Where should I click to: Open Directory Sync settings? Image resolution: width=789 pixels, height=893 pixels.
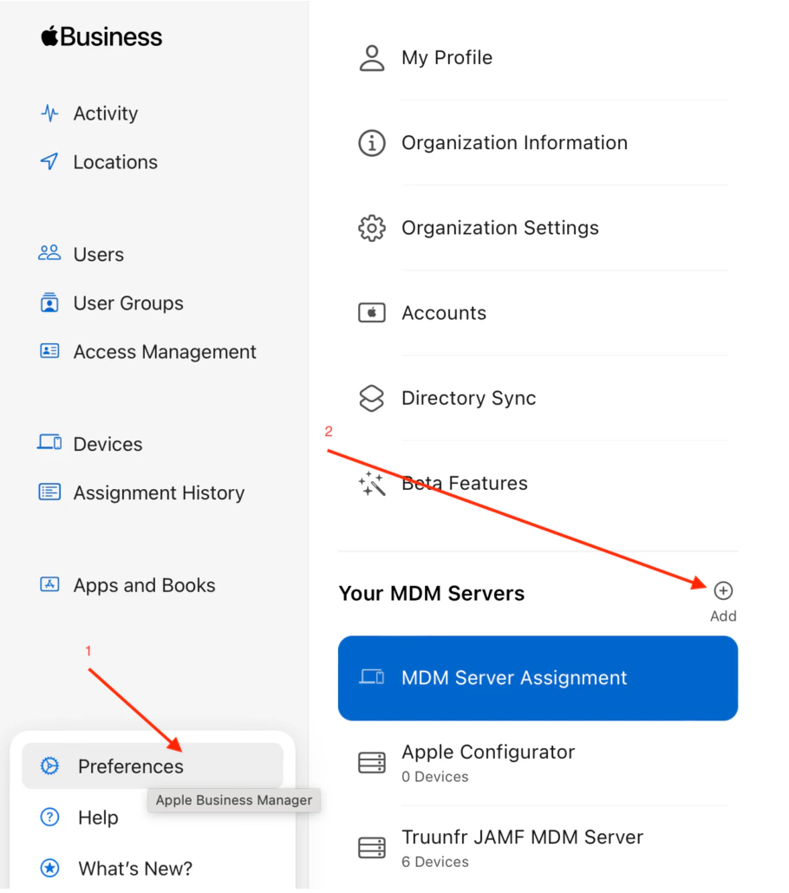pyautogui.click(x=469, y=398)
